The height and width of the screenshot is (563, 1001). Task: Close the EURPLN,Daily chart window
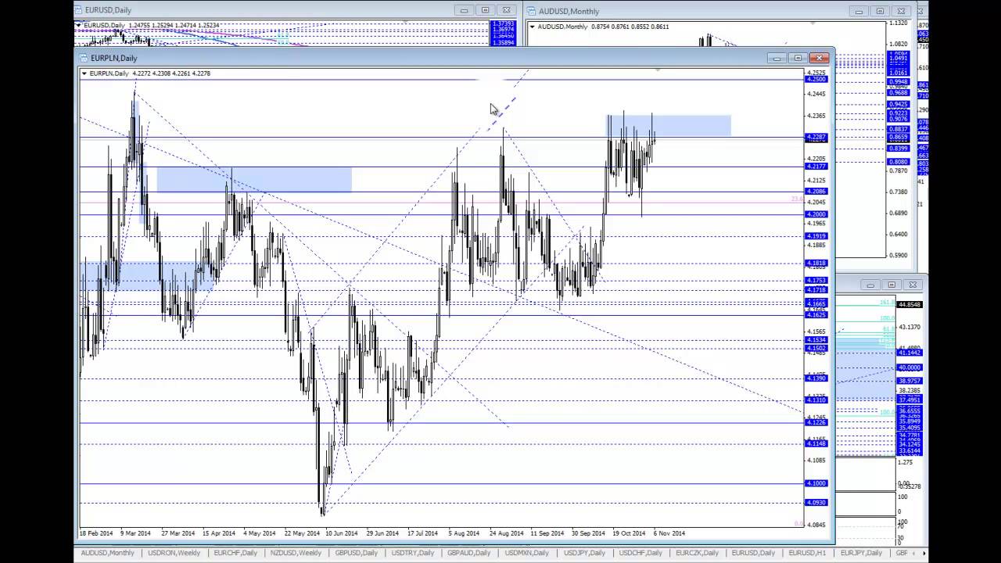click(x=819, y=58)
